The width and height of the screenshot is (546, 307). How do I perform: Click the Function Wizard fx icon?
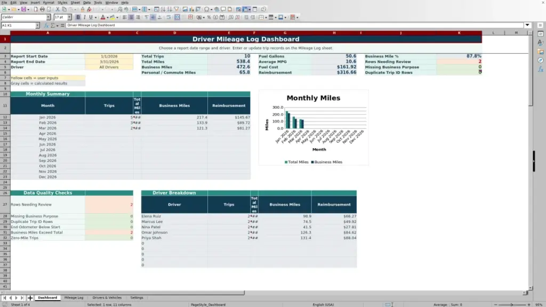click(46, 26)
